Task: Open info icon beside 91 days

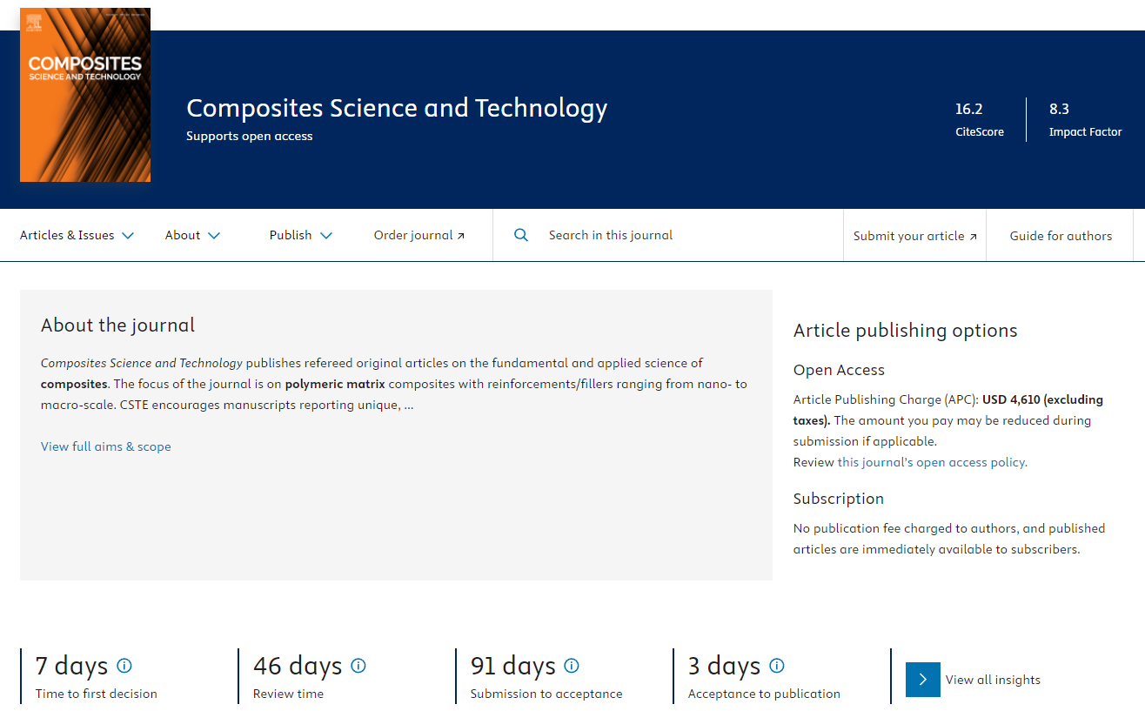Action: pos(572,666)
